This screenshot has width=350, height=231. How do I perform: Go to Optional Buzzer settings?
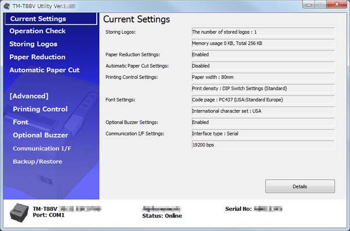(41, 135)
